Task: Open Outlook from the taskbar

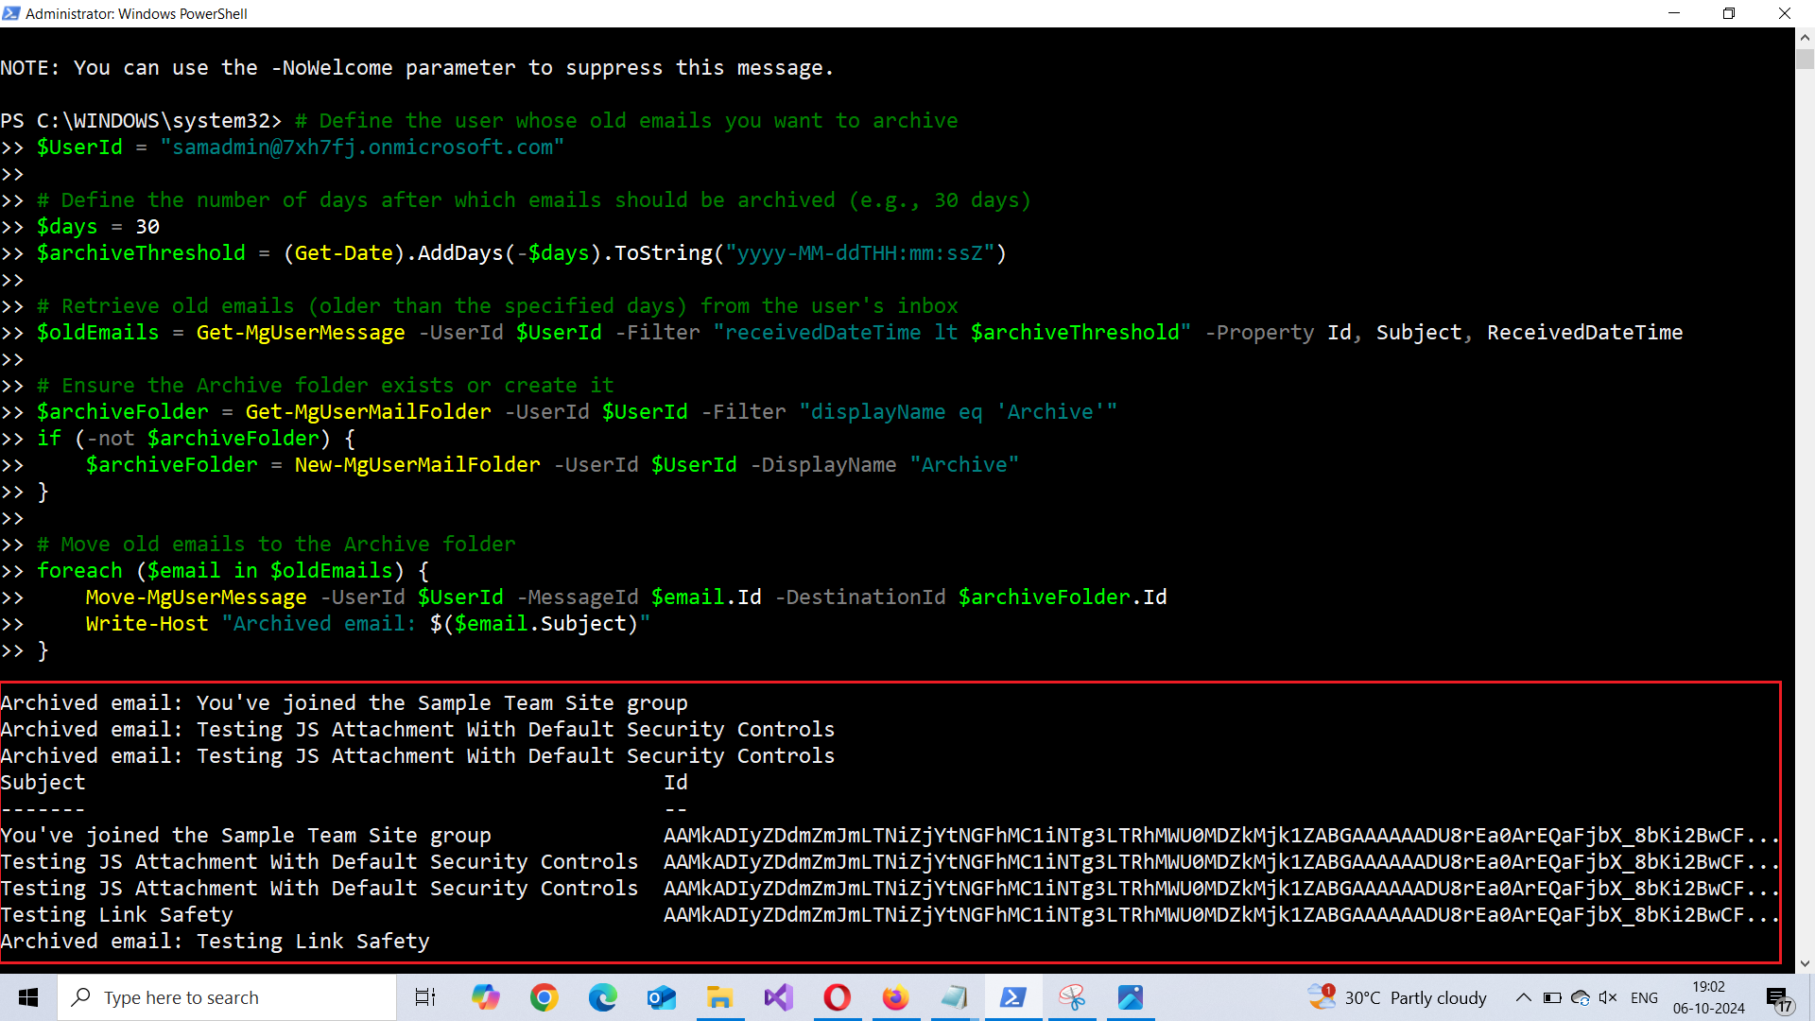Action: point(662,997)
